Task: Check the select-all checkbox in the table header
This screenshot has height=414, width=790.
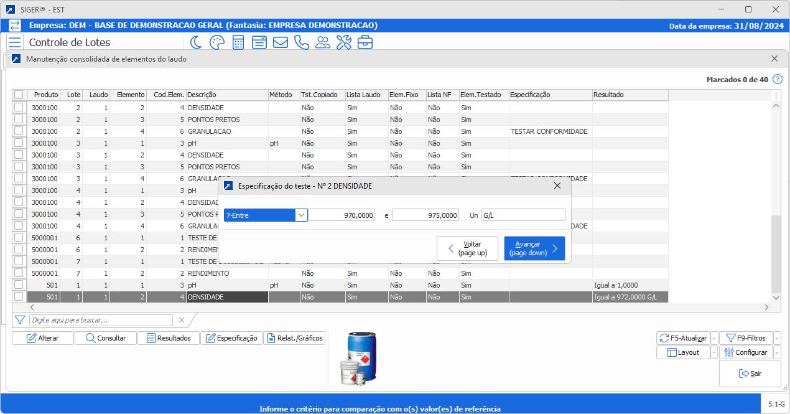Action: [19, 95]
